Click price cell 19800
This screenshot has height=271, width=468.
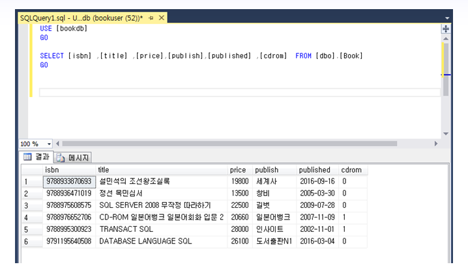point(240,182)
